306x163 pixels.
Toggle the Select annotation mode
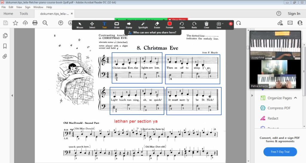(x=92, y=24)
